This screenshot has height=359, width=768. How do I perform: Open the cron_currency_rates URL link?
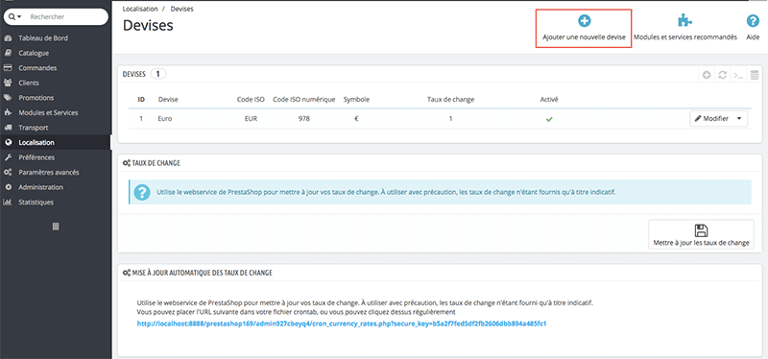[342, 323]
